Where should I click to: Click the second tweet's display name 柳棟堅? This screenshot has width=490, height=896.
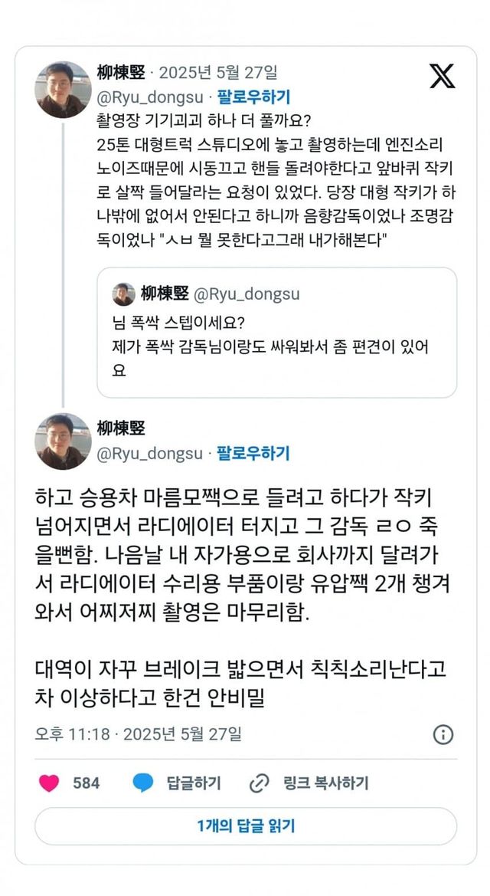click(x=121, y=428)
